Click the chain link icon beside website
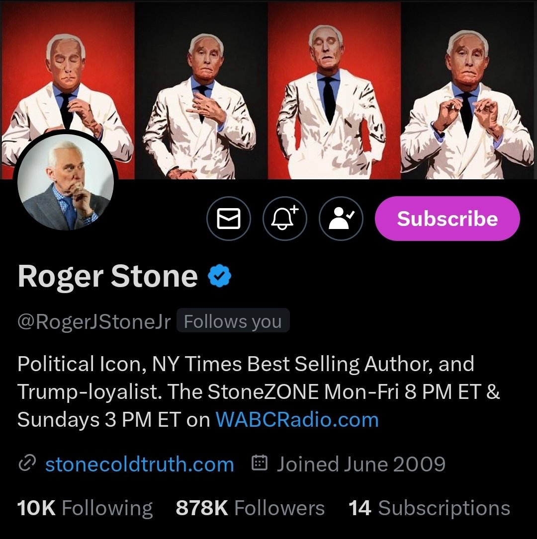 26,464
